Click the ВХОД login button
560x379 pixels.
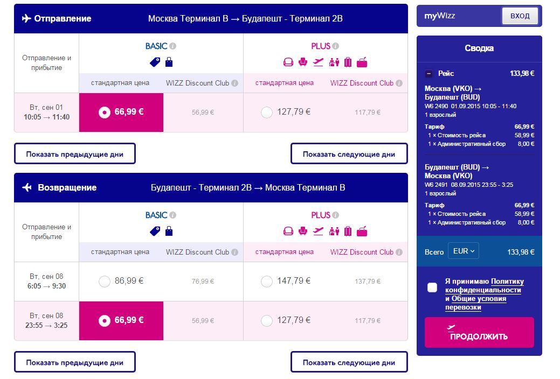pos(520,16)
